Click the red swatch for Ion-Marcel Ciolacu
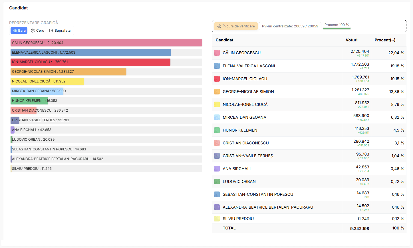Image resolution: width=413 pixels, height=248 pixels. coord(217,79)
